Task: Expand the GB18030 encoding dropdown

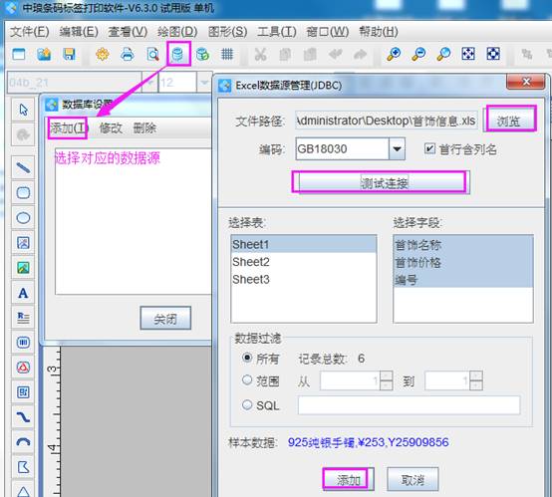Action: coord(398,148)
